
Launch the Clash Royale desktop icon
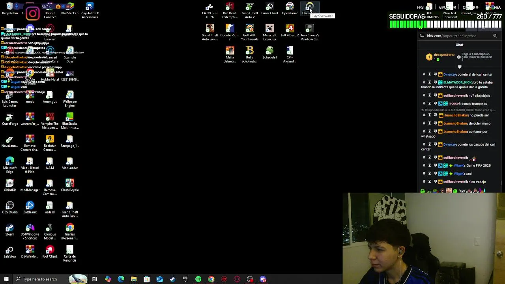(x=70, y=185)
